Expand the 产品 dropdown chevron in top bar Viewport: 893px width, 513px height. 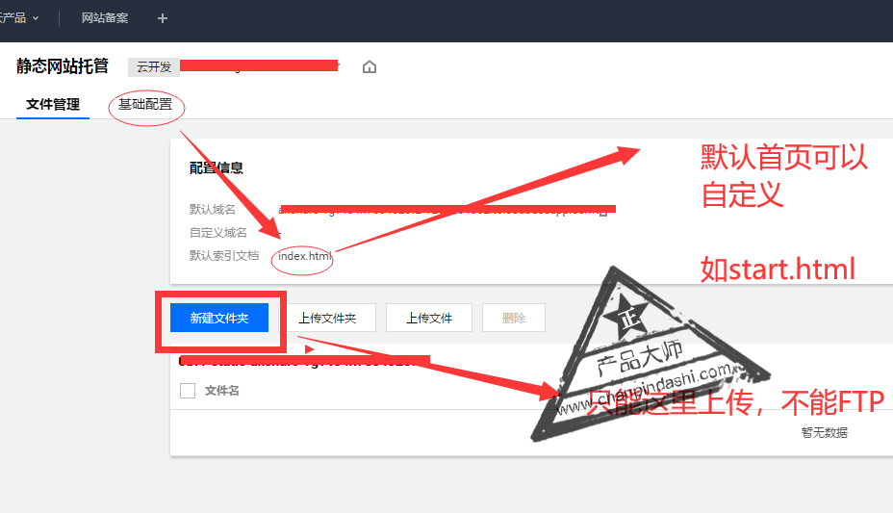tap(36, 18)
